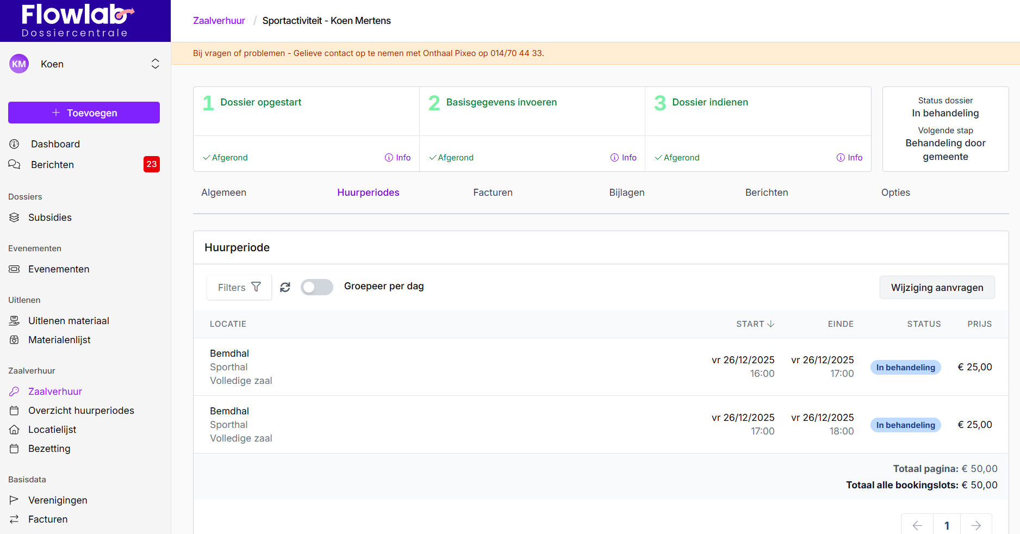Open Uitlenen materiaal sidebar icon
Screen dimensions: 1020x534
coord(15,321)
